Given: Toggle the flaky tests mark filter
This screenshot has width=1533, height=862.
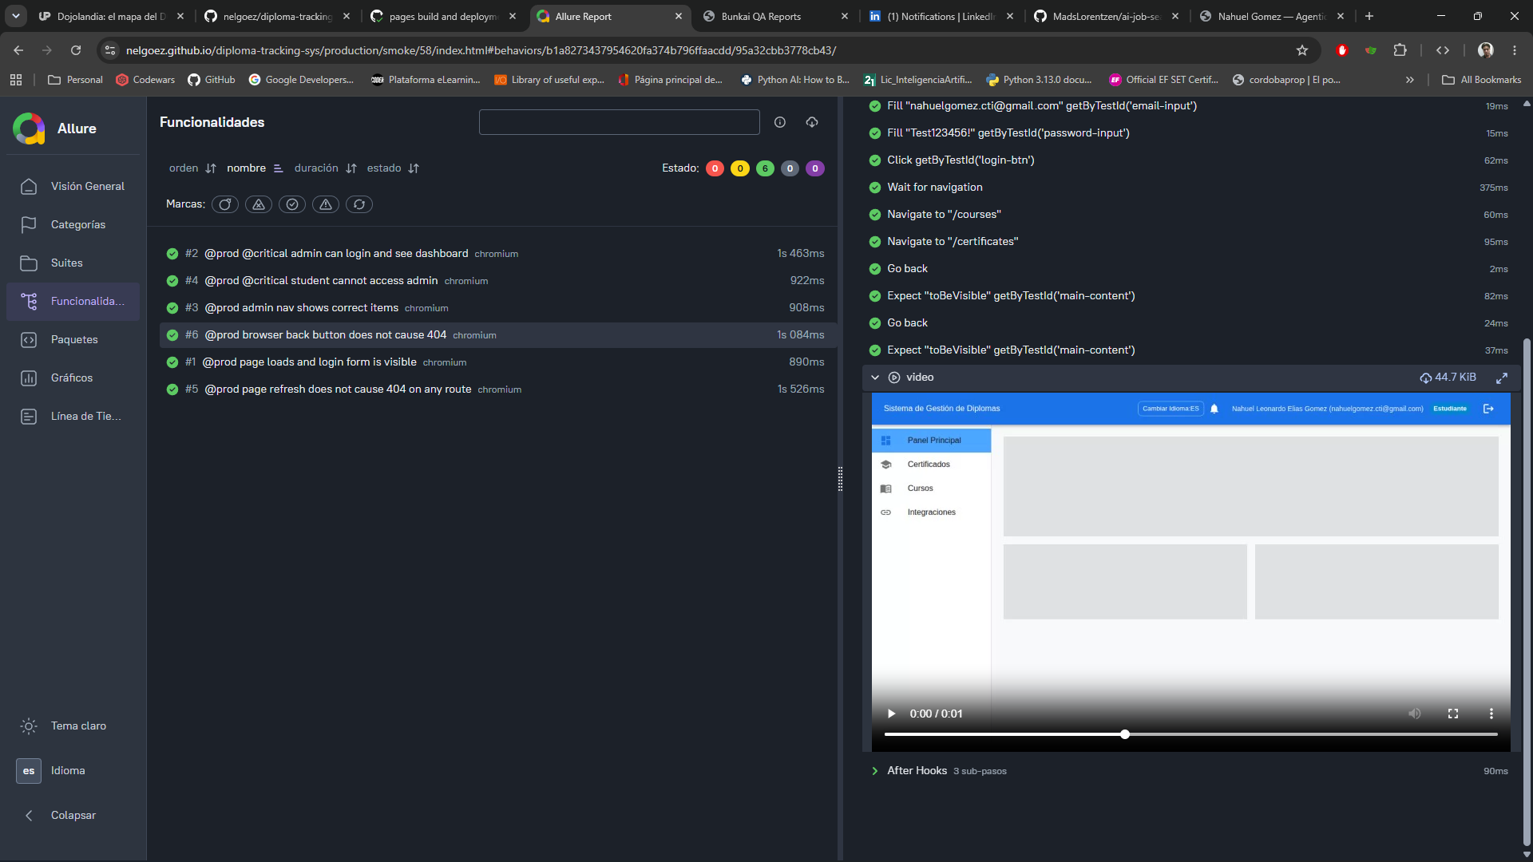Looking at the screenshot, I should (x=225, y=204).
